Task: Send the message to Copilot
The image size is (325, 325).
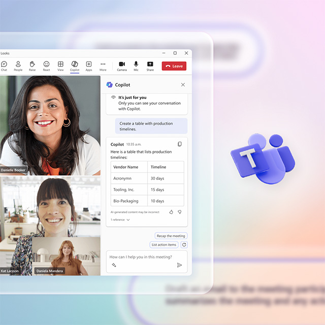Action: click(x=179, y=265)
